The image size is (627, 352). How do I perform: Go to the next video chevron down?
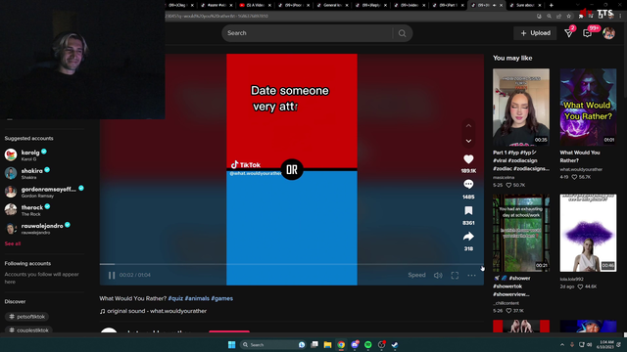point(468,141)
